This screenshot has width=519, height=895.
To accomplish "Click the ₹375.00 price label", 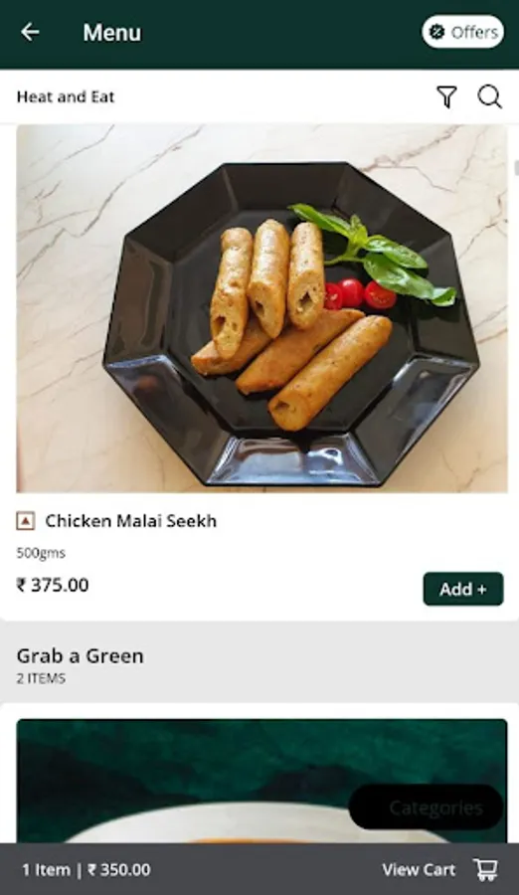I will (53, 585).
